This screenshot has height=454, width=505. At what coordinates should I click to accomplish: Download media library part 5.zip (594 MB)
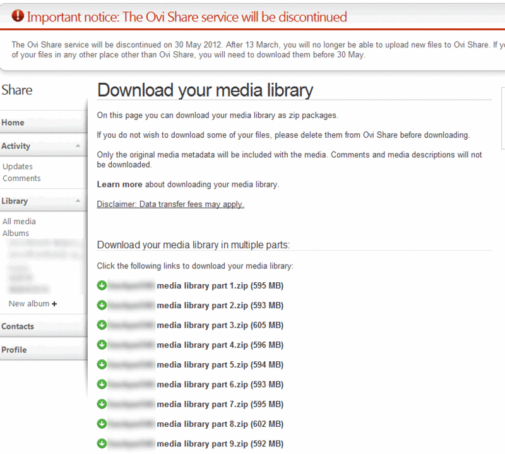tap(220, 365)
